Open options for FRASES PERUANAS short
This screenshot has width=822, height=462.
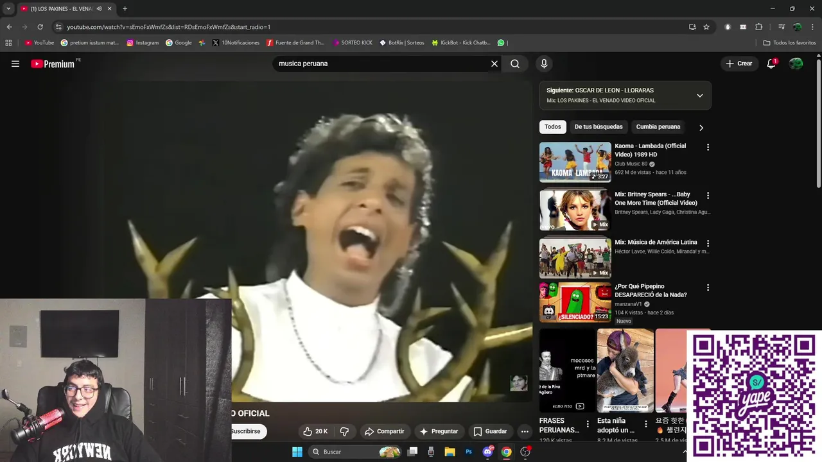click(588, 424)
